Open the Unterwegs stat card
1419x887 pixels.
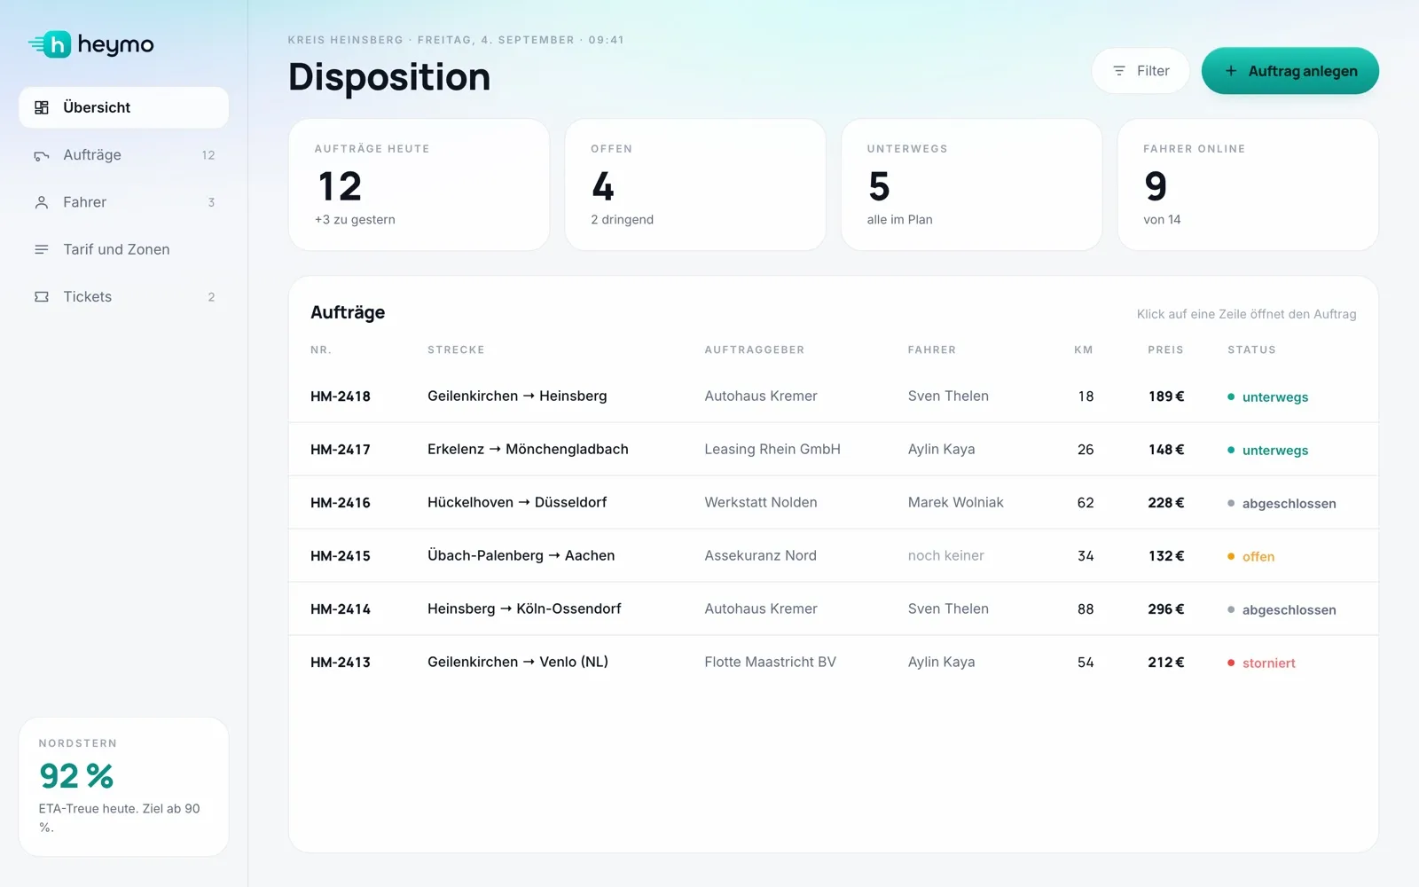pos(971,184)
